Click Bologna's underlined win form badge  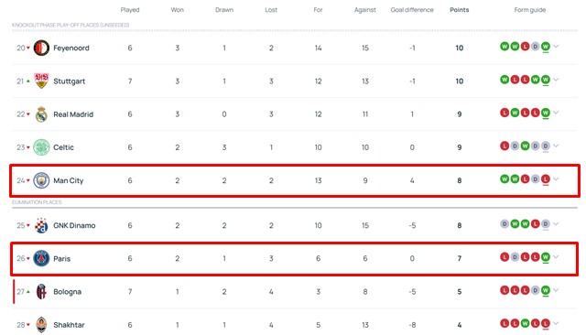pos(546,290)
